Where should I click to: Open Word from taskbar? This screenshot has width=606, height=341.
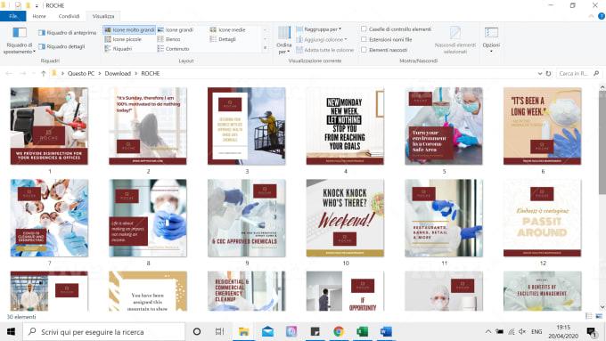(x=386, y=332)
